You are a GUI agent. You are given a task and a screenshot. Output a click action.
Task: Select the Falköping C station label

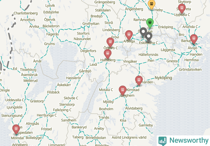pos(62,110)
